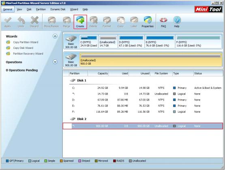Sort by the Used column header
Viewport: 225px width, 170px height.
click(x=119, y=73)
